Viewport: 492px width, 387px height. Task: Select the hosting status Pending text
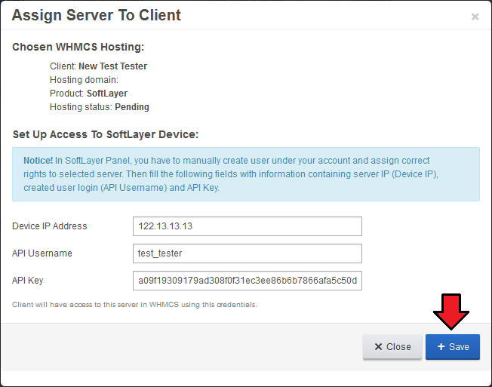(x=132, y=107)
